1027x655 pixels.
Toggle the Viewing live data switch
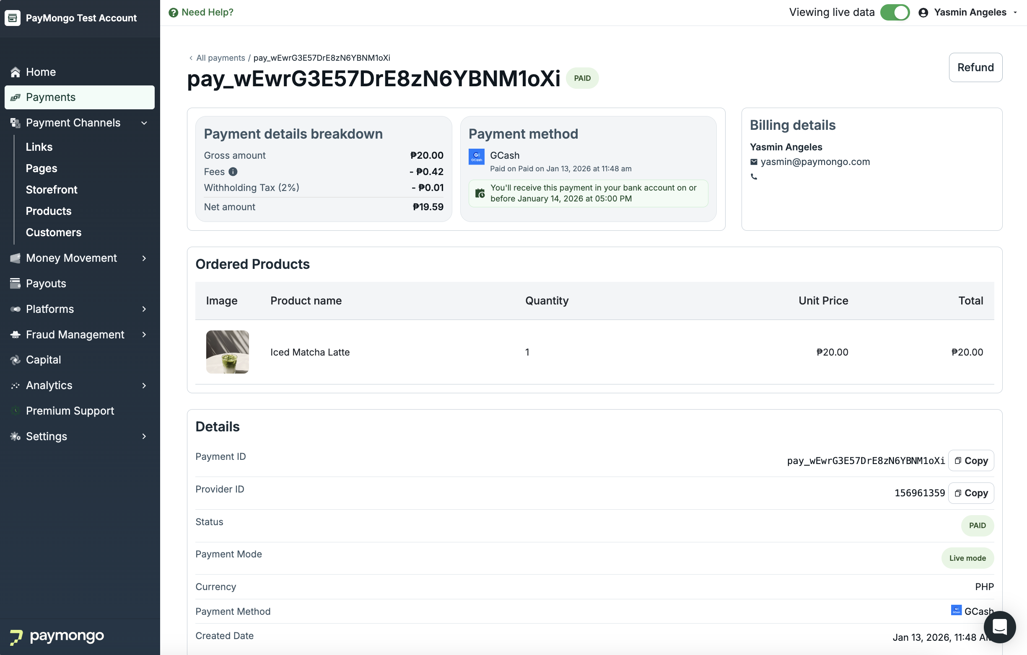(x=895, y=13)
